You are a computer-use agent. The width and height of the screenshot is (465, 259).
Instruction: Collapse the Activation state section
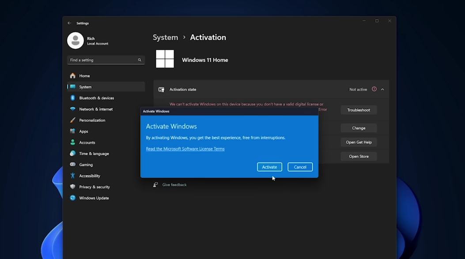coord(383,89)
